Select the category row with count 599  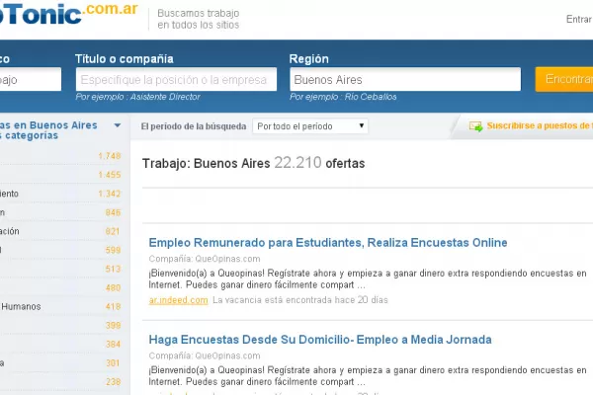[60, 250]
